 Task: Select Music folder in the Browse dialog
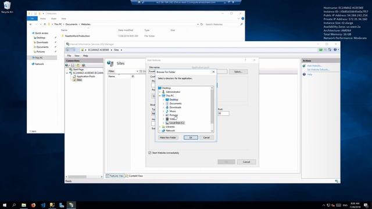pos(173,111)
